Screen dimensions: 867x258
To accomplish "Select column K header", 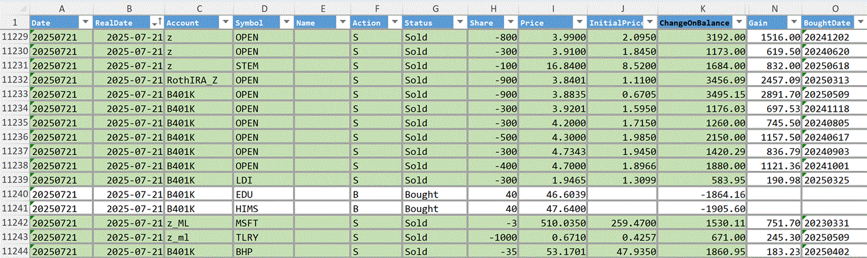I will click(x=702, y=9).
